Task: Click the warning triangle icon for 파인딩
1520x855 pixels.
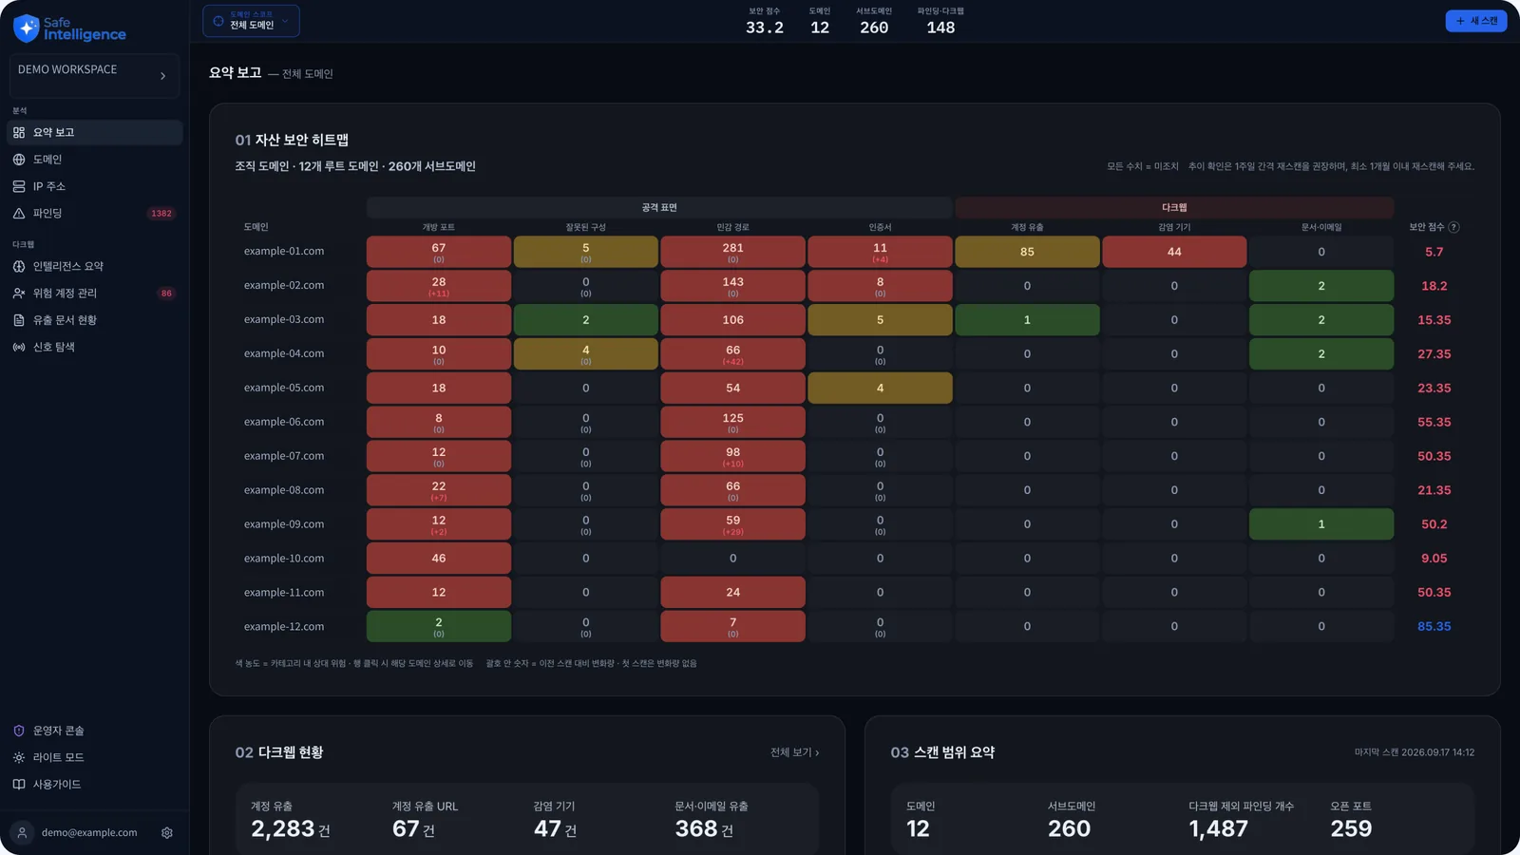Action: click(x=19, y=214)
